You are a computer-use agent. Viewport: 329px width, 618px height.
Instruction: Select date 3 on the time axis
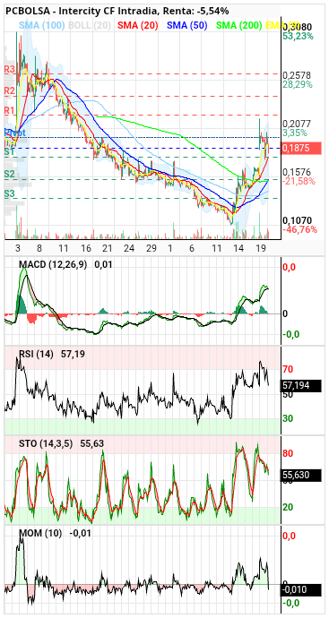point(18,249)
